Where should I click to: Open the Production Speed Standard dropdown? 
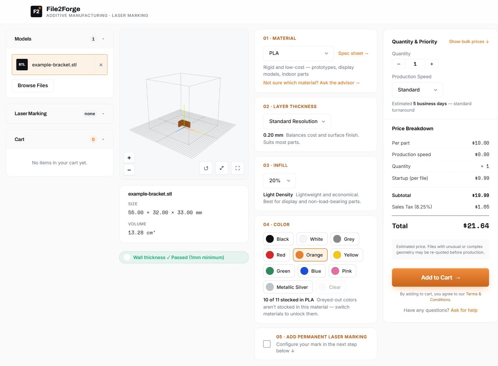tap(417, 90)
